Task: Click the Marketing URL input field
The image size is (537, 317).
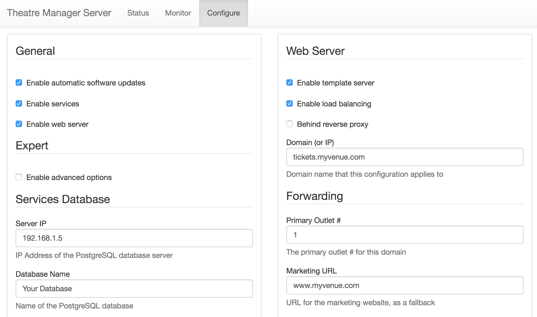Action: tap(405, 285)
